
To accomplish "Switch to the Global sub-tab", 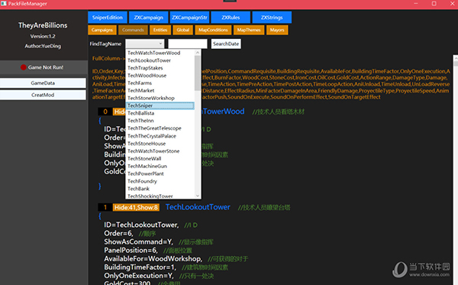I will pos(183,30).
